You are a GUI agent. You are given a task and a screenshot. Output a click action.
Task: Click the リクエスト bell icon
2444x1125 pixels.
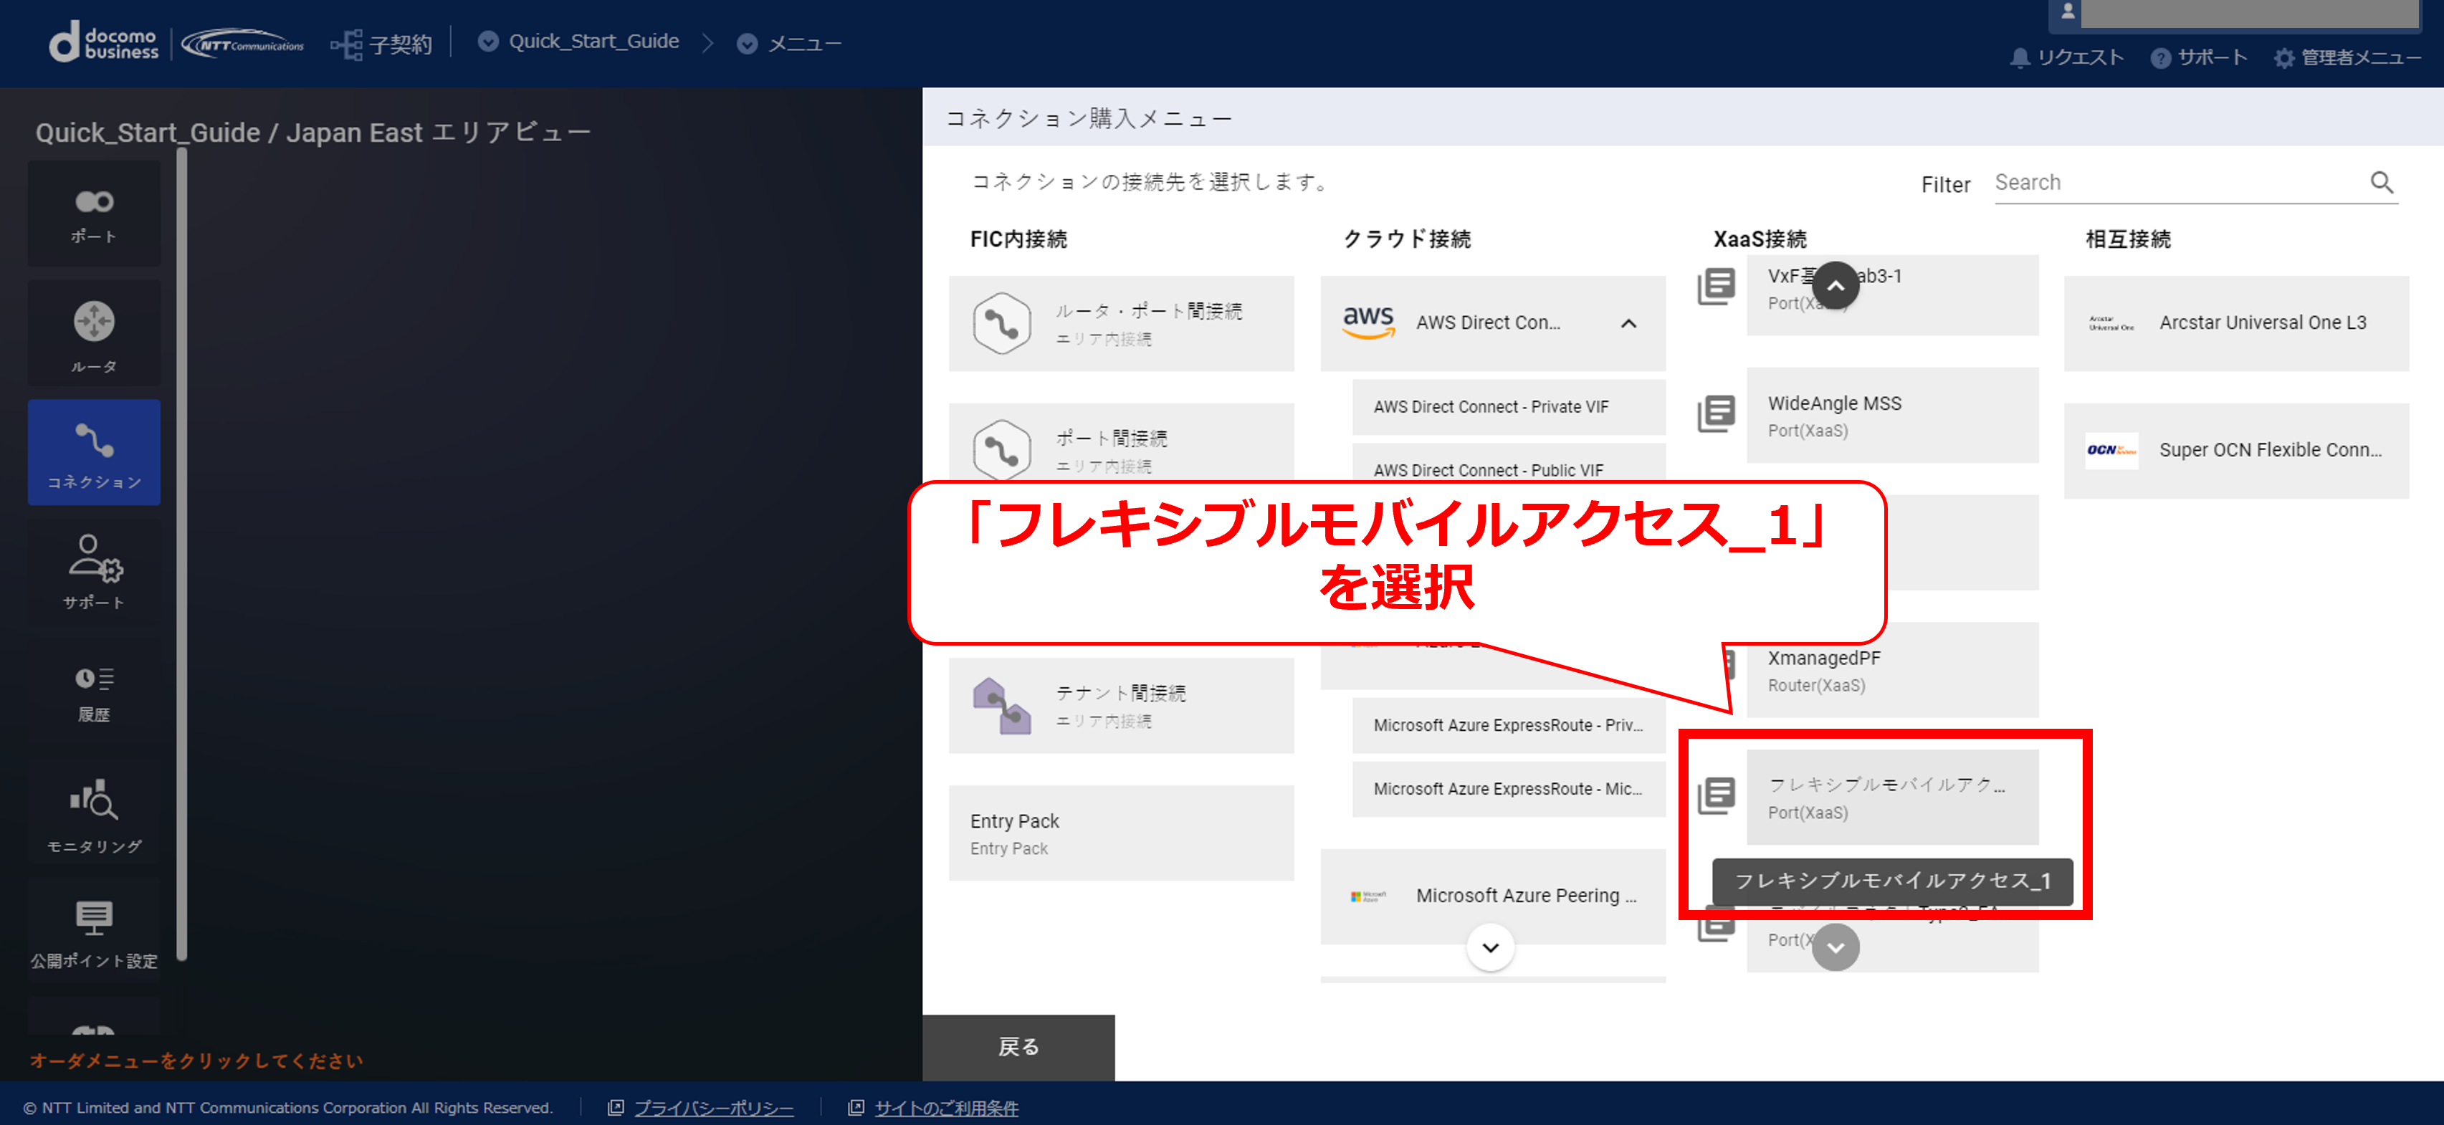[x=2020, y=58]
